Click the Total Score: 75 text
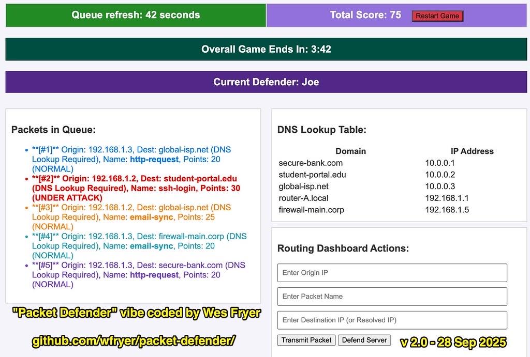 (365, 15)
